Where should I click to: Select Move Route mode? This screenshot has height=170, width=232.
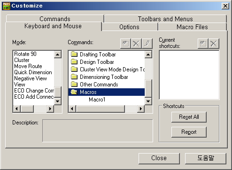click(x=28, y=66)
